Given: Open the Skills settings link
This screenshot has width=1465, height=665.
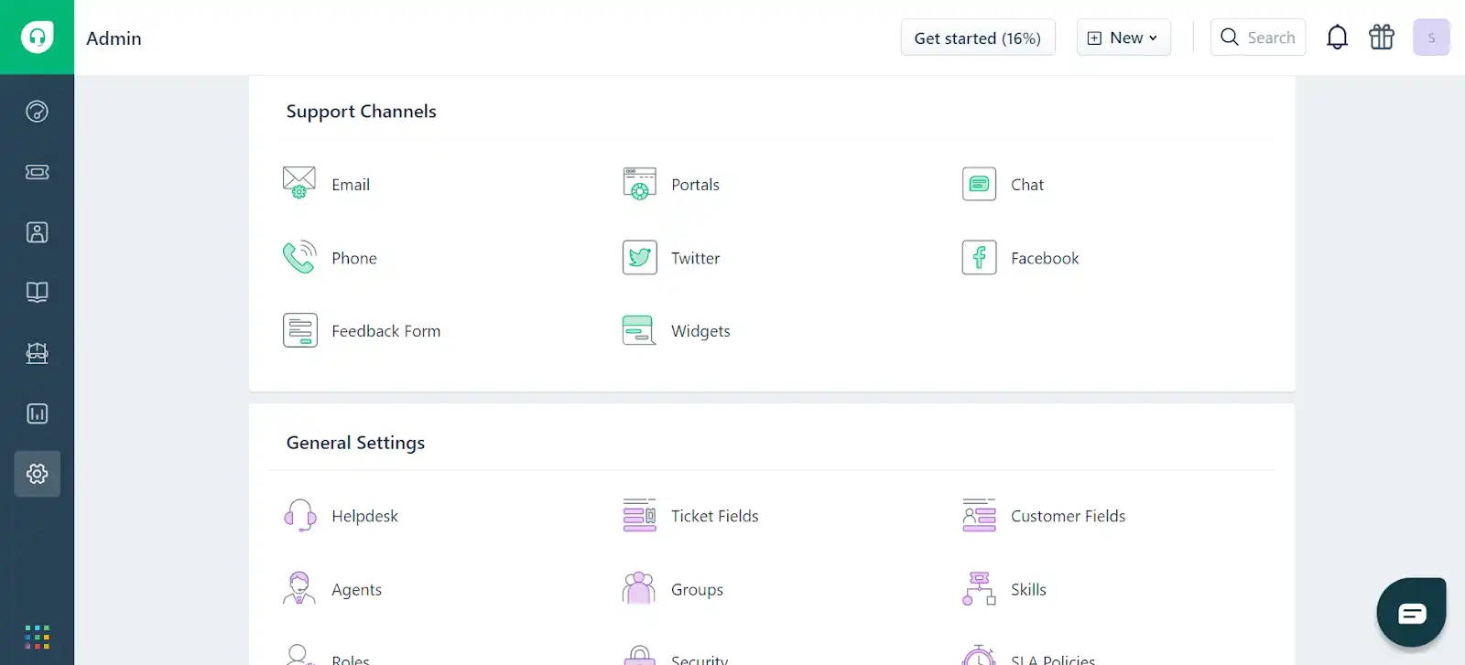Looking at the screenshot, I should (1028, 590).
